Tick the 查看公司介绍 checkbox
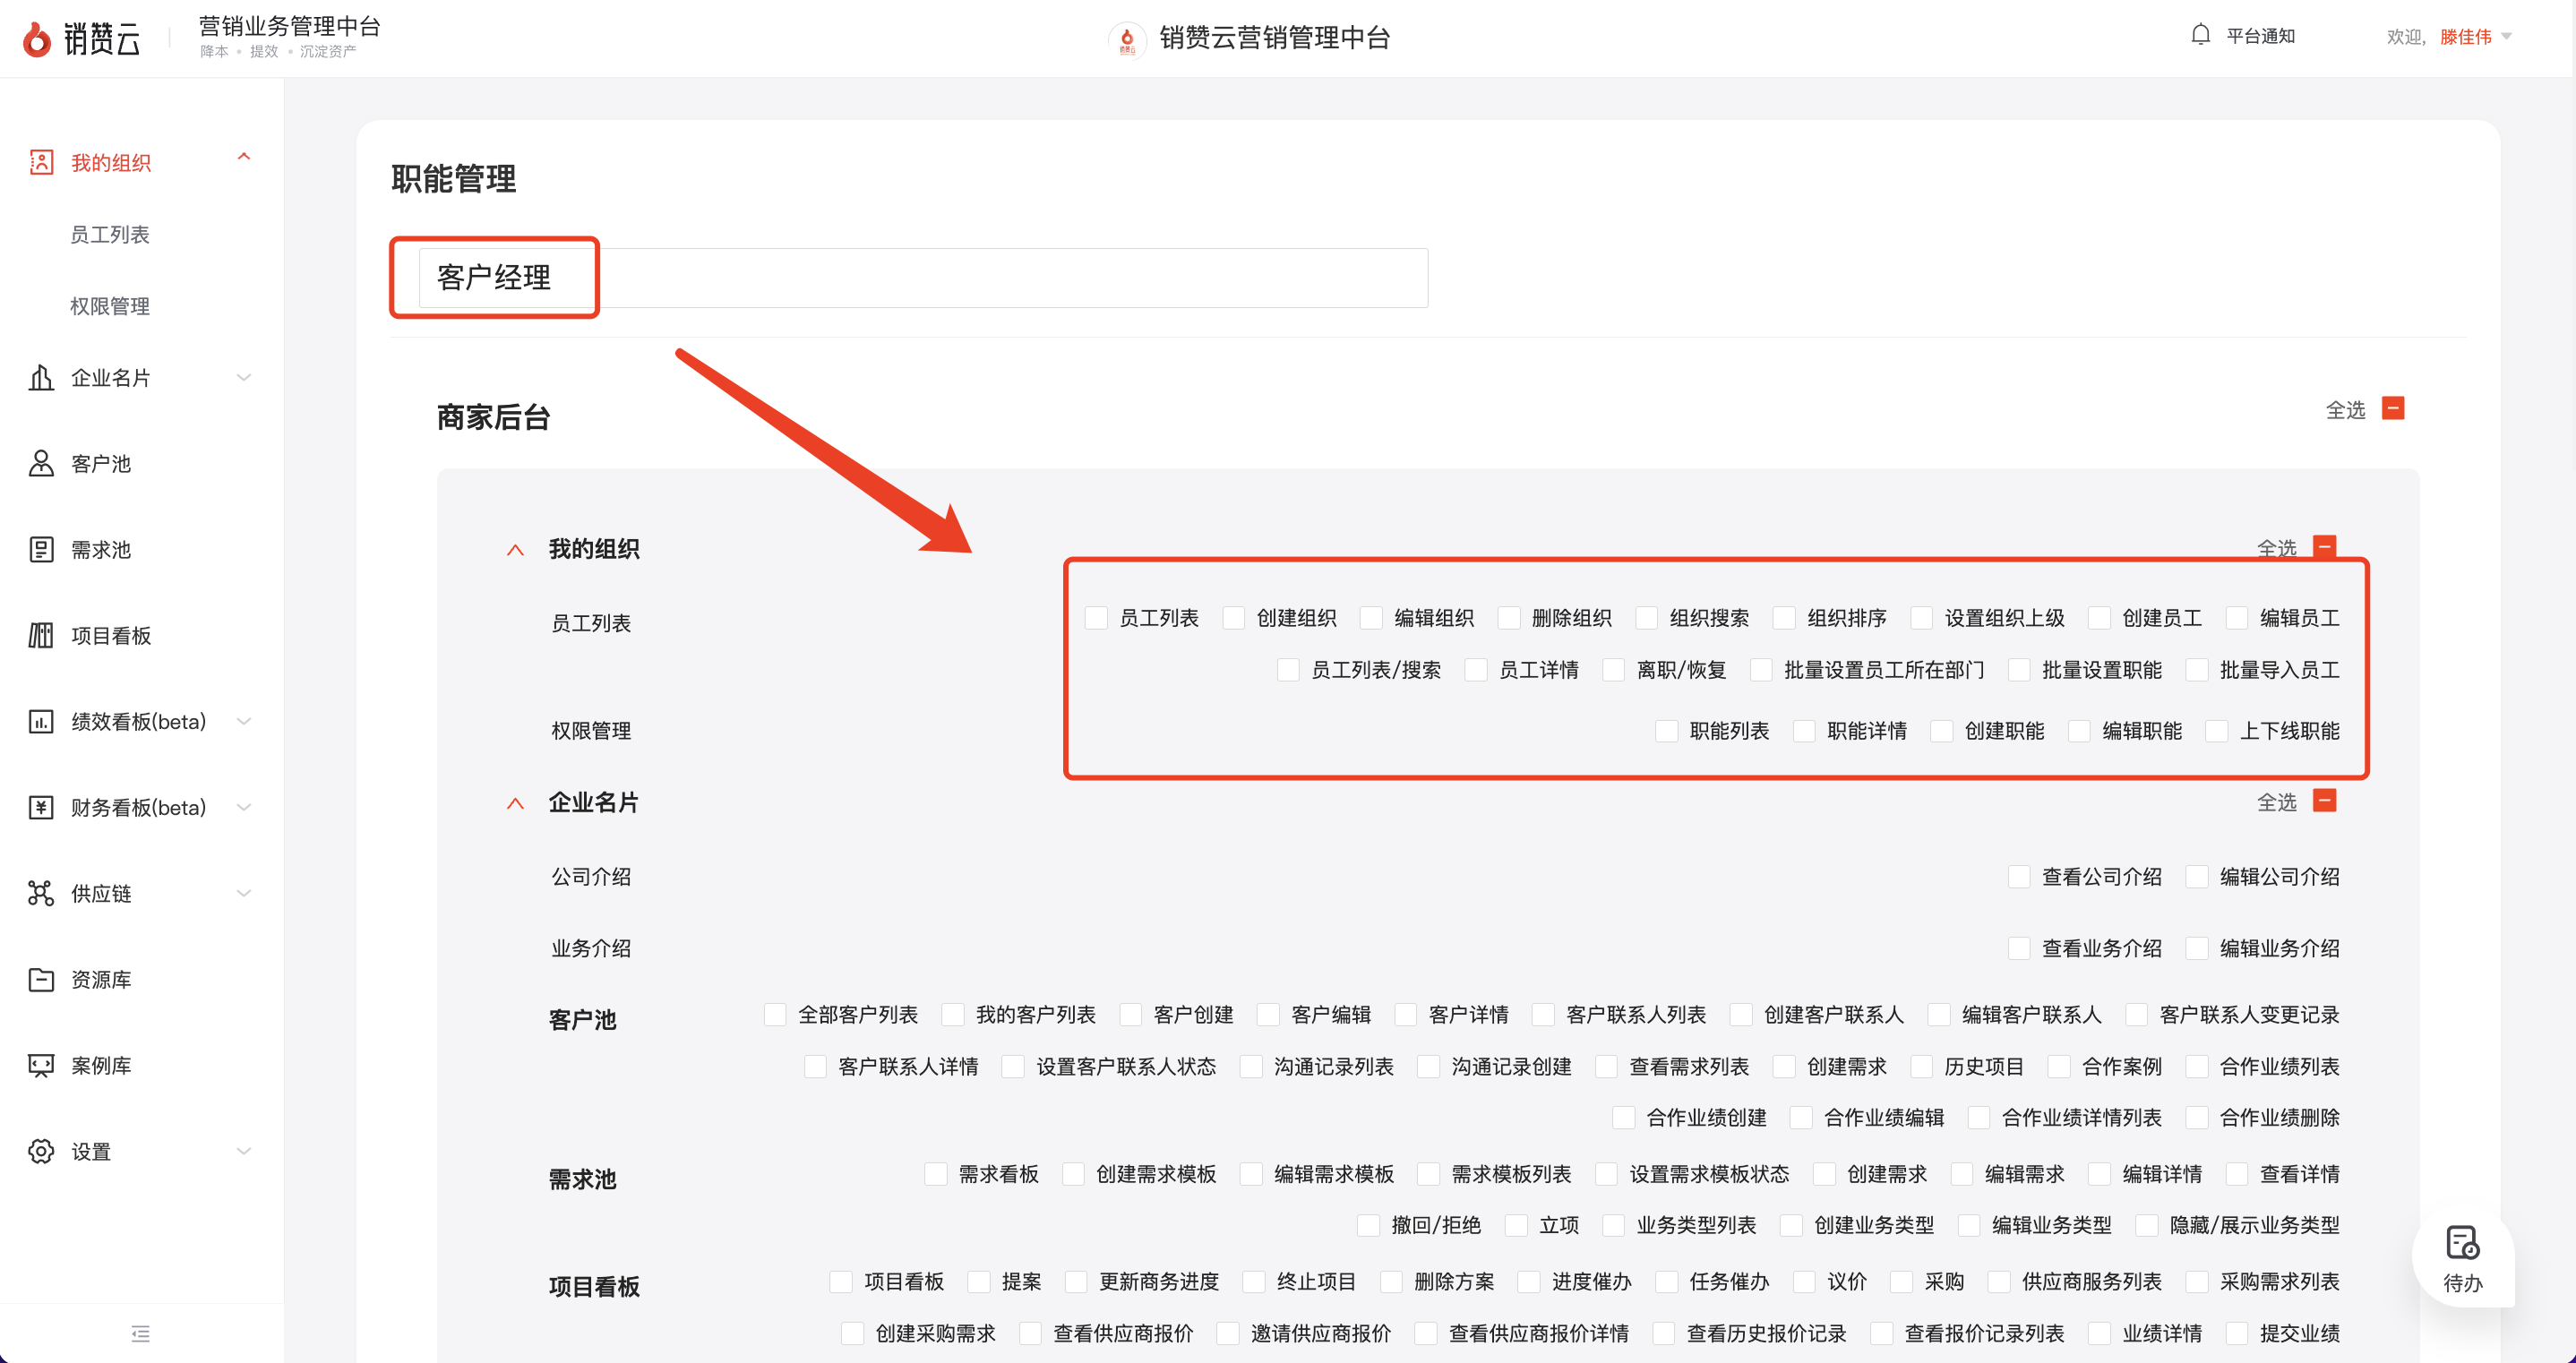 pos(2019,876)
